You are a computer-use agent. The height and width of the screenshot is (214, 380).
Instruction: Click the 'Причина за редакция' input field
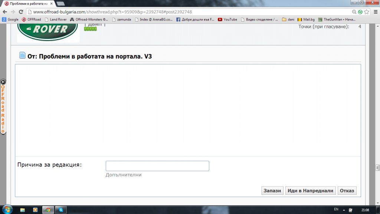pyautogui.click(x=157, y=166)
